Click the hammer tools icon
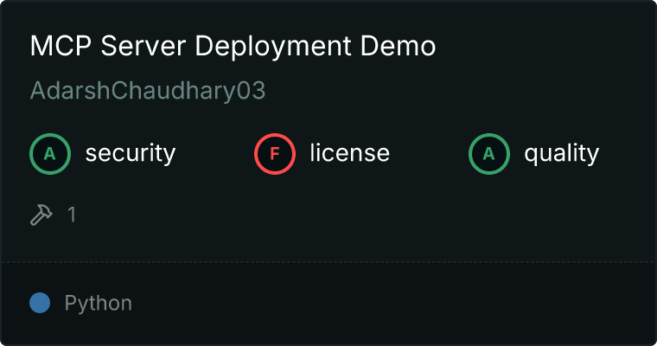Screen dimensions: 657x346 pyautogui.click(x=41, y=215)
